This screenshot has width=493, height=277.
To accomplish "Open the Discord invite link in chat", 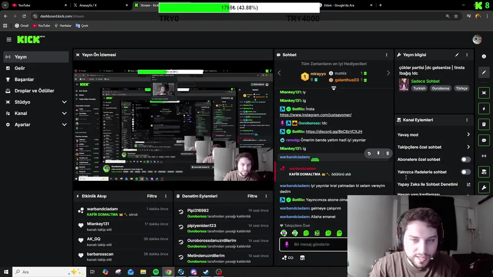I will coord(334,132).
